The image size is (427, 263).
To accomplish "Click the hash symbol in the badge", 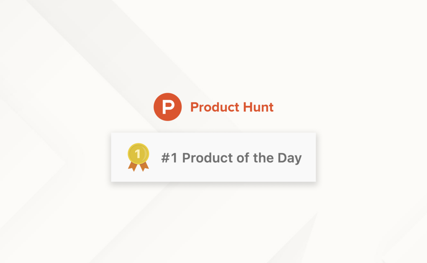I will tap(166, 158).
